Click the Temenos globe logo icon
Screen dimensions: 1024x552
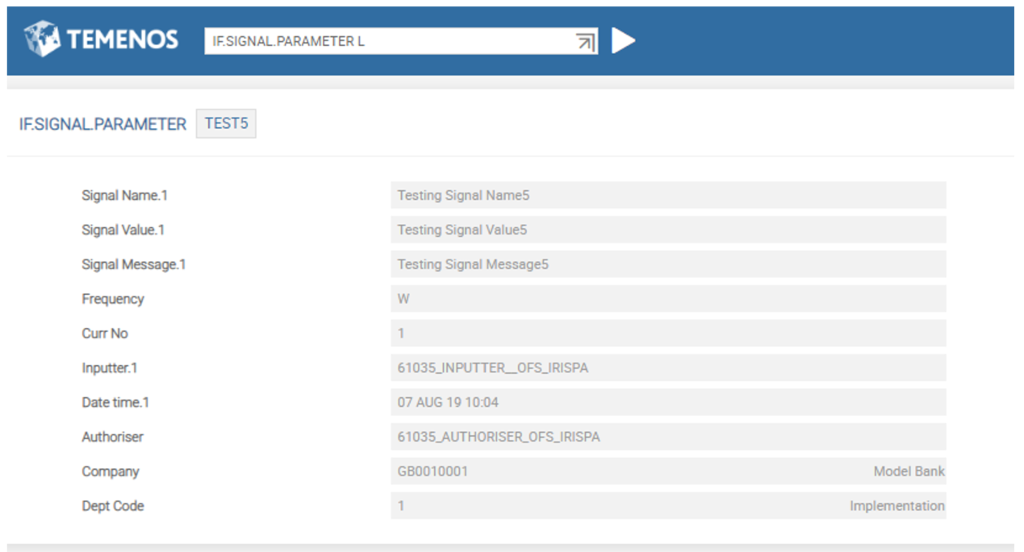[42, 39]
